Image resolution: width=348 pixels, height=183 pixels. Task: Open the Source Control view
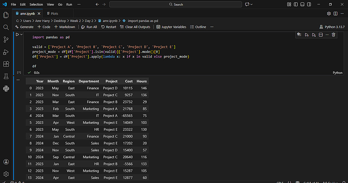click(6, 39)
